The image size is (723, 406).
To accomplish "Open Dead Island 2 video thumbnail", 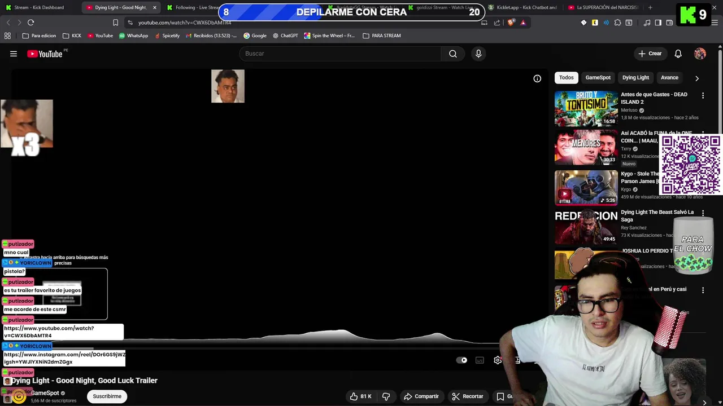I will point(586,108).
